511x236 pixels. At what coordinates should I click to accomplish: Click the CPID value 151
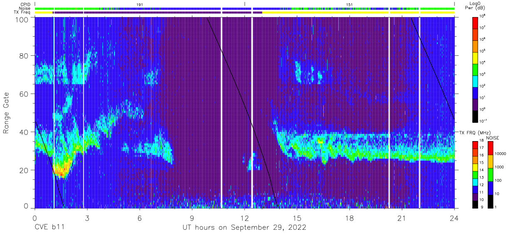coord(350,4)
